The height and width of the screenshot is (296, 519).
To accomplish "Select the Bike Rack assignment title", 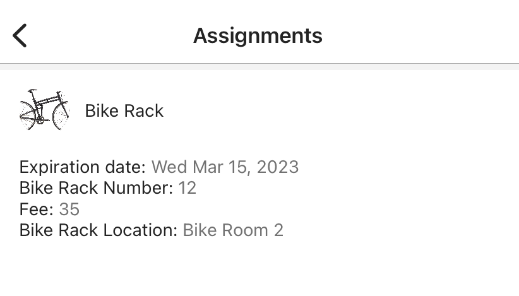I will (124, 111).
